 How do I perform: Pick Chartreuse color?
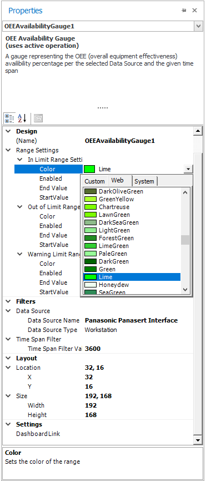pyautogui.click(x=132, y=207)
